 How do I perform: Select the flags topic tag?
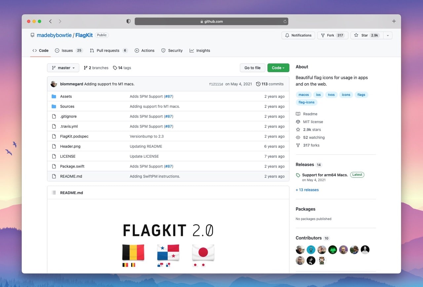[361, 95]
